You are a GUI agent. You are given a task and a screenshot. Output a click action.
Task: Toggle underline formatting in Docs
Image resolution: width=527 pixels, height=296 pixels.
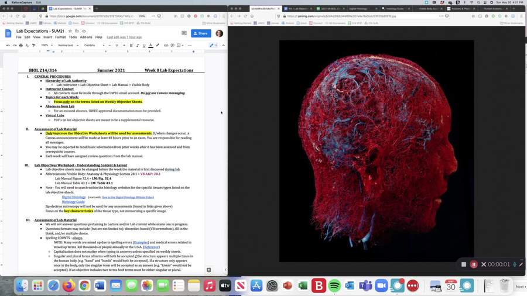click(144, 45)
